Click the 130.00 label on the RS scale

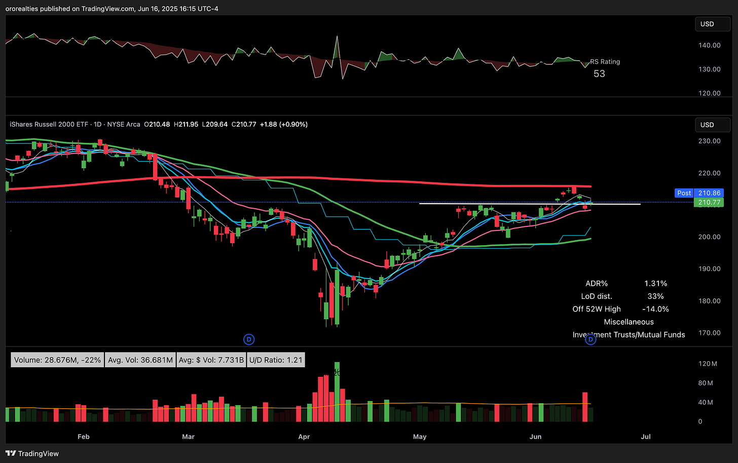[709, 69]
